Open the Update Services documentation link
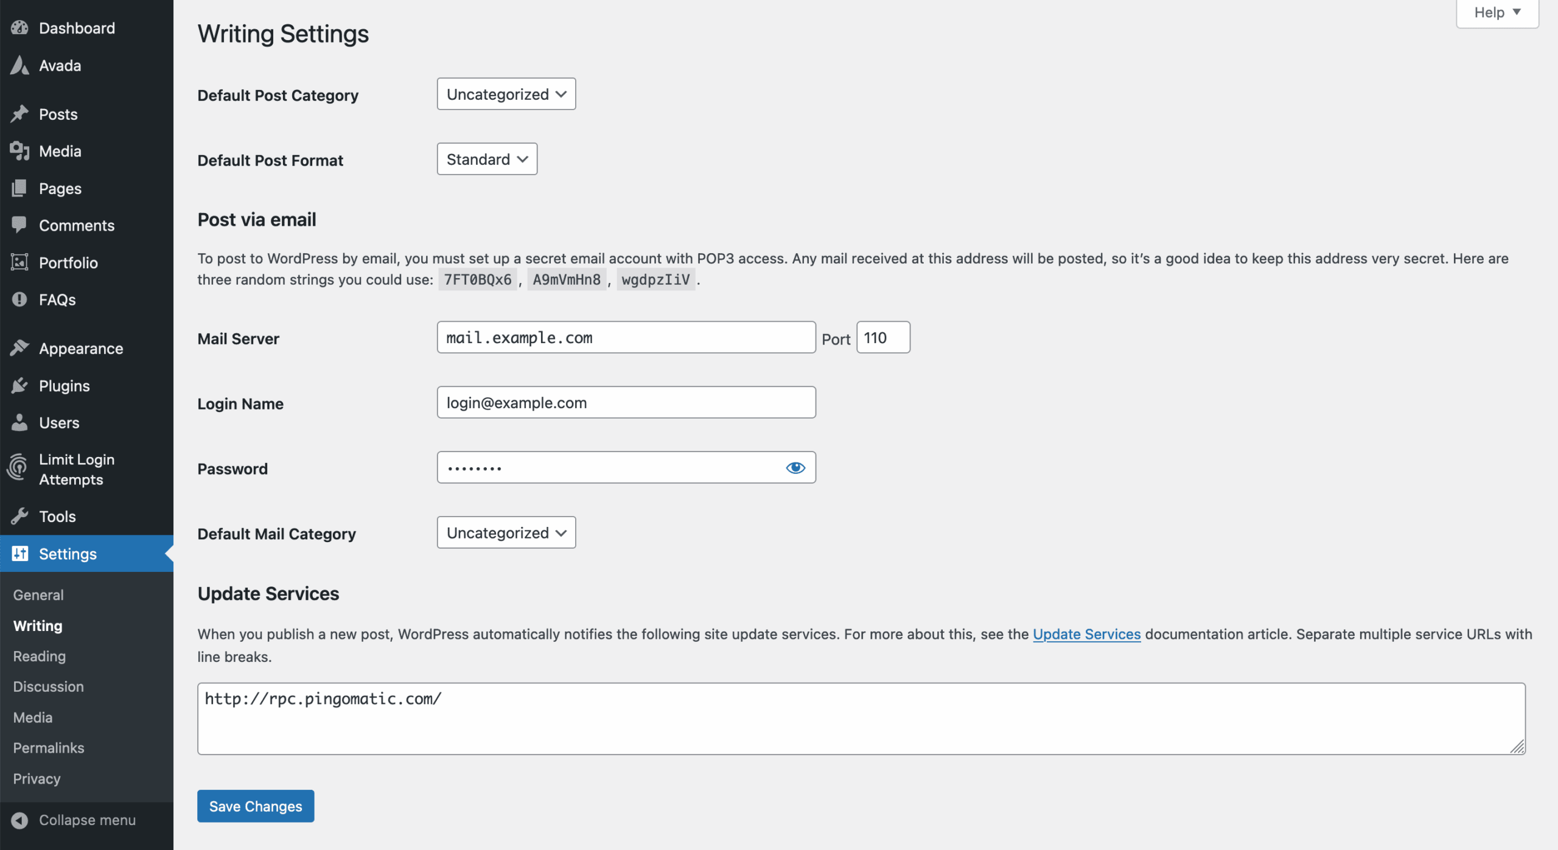The height and width of the screenshot is (850, 1558). (x=1086, y=634)
